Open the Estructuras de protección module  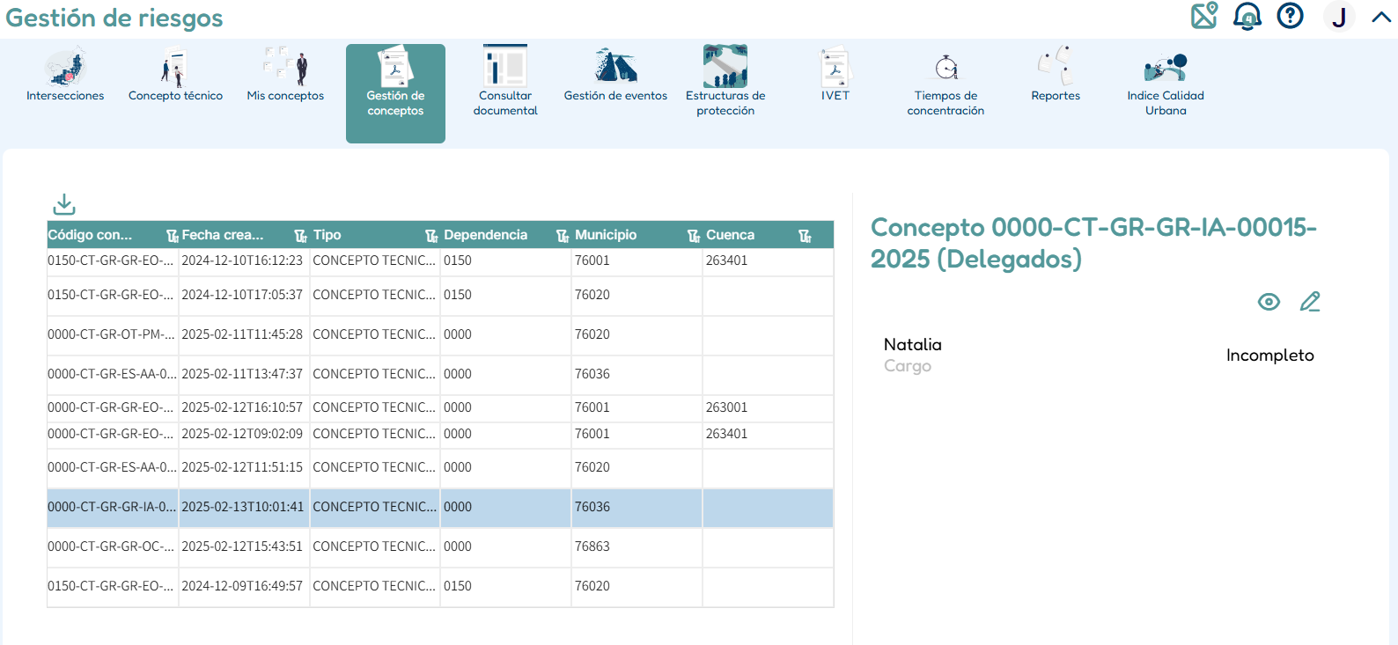tap(725, 81)
